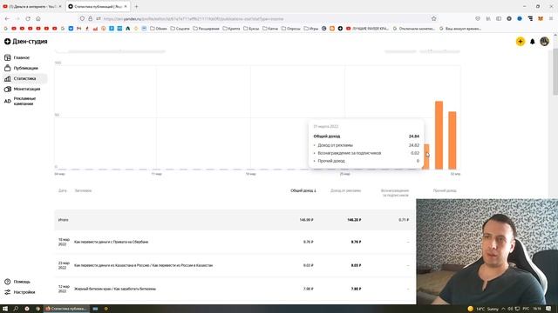Open Помощь help link

point(22,282)
